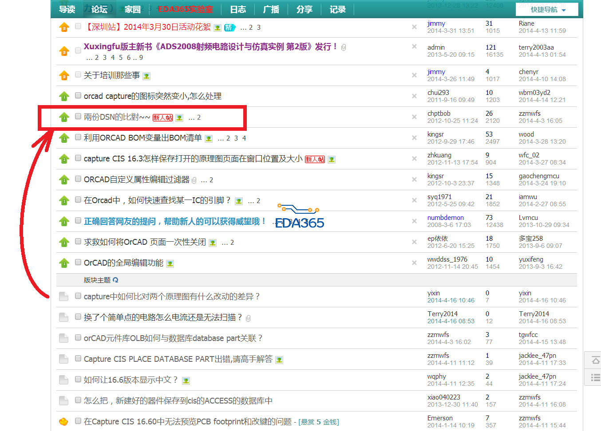Open the 广播 tab
The height and width of the screenshot is (431, 601).
(271, 9)
